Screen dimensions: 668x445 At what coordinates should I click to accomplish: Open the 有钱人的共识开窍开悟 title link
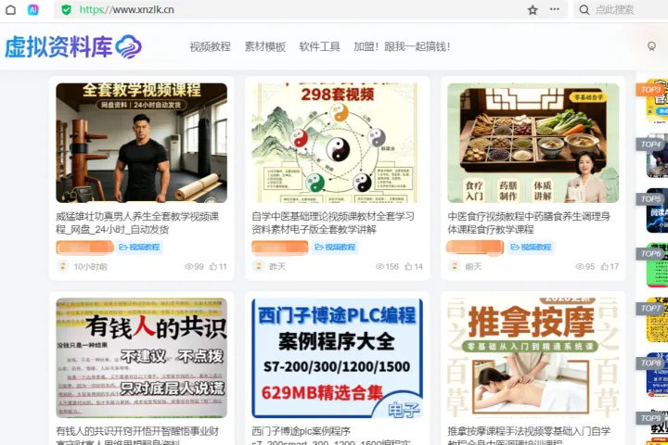pos(137,436)
